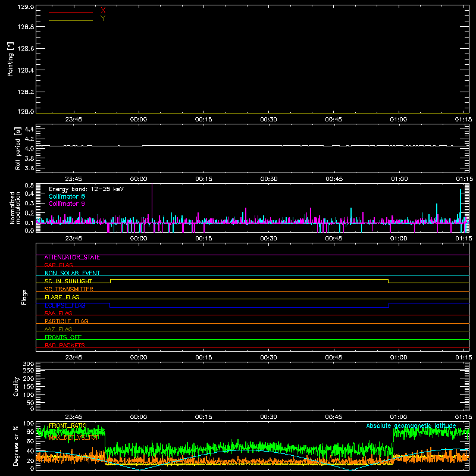Click the olive Y legend line
476x476 pixels.
click(70, 20)
